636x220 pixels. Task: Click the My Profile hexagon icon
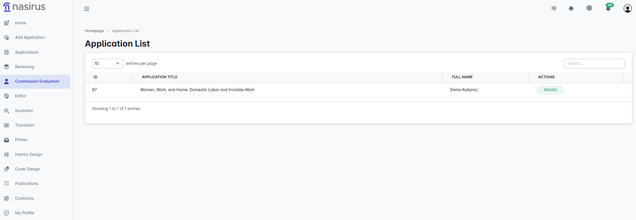pos(6,213)
